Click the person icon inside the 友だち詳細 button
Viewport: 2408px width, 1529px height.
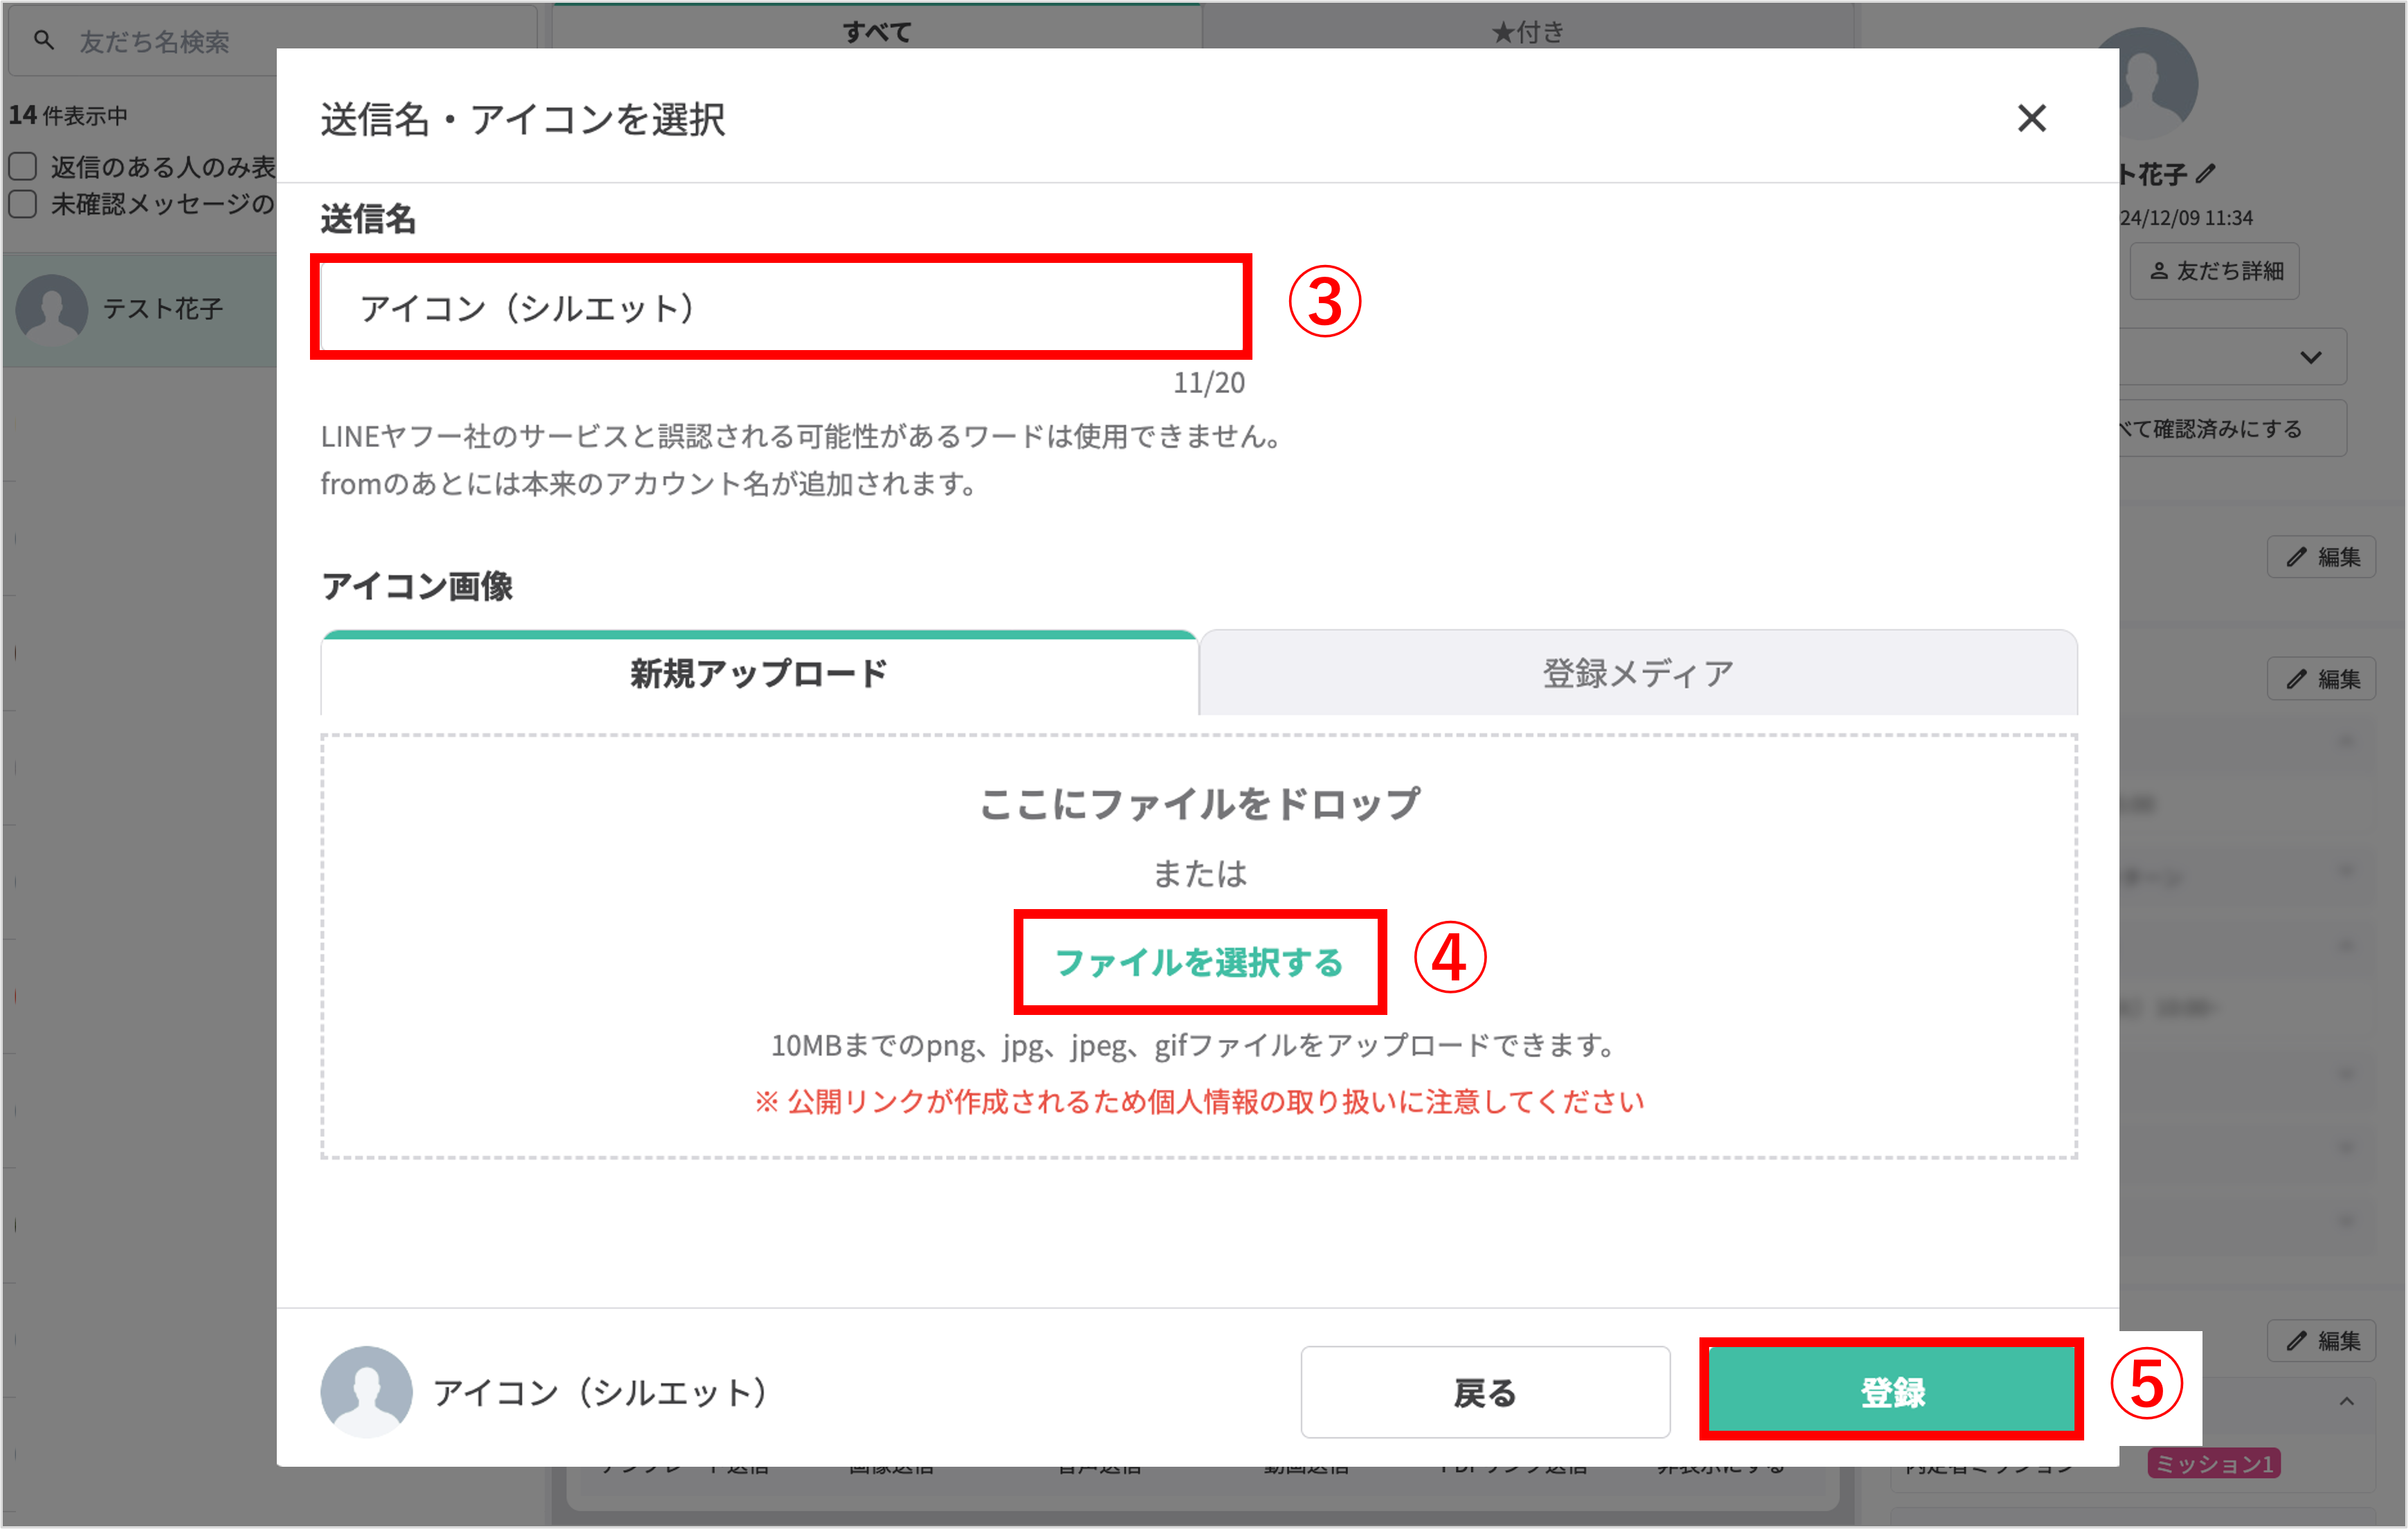click(x=2159, y=270)
